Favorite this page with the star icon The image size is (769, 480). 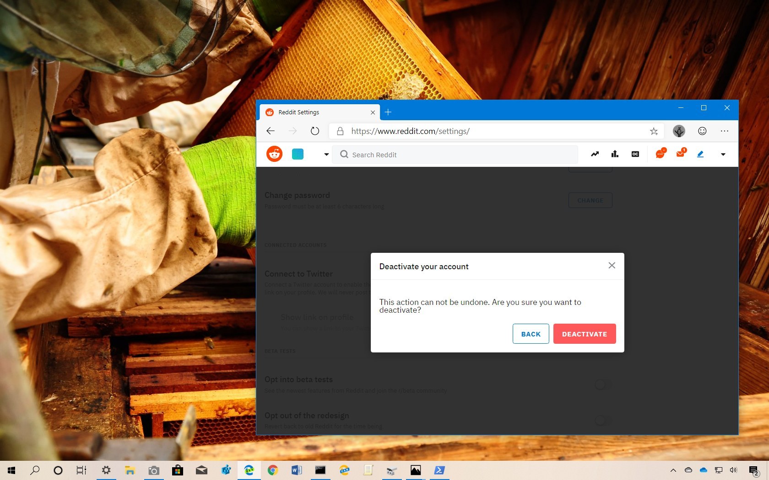click(x=654, y=131)
